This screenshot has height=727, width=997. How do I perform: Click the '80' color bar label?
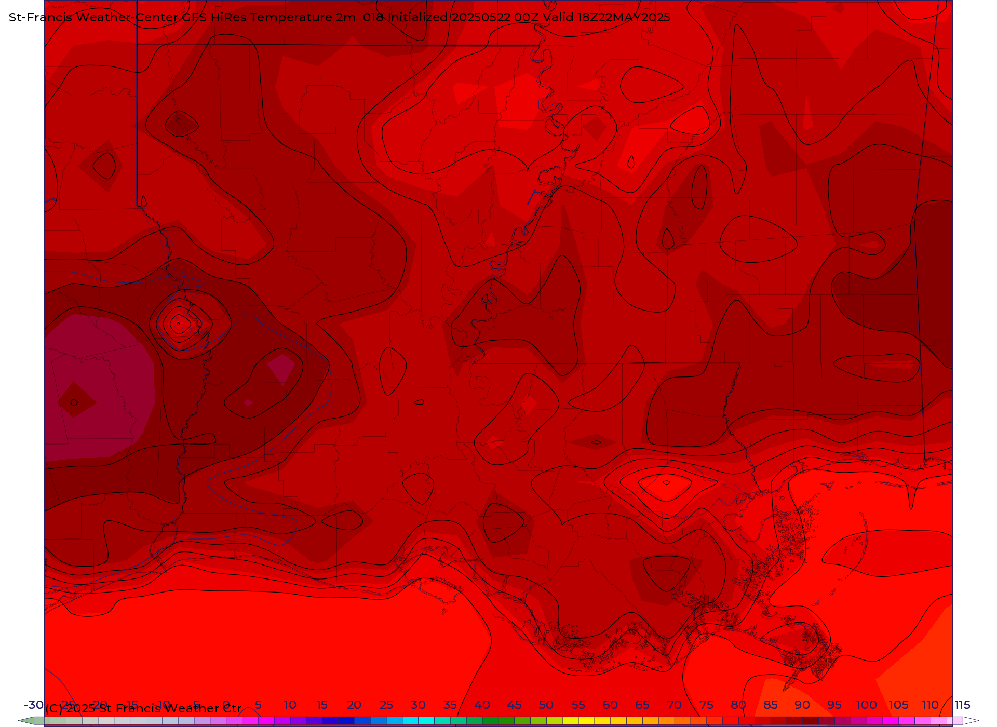coord(738,705)
